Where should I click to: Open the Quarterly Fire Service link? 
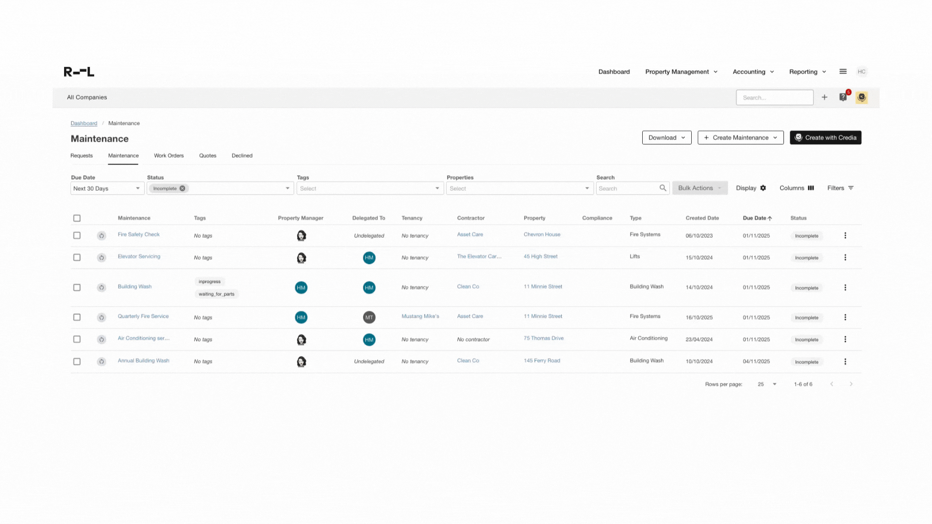[x=143, y=316]
